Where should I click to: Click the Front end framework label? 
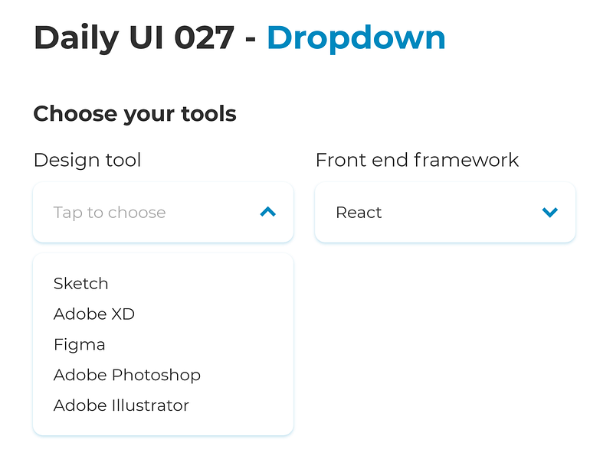[x=417, y=160]
